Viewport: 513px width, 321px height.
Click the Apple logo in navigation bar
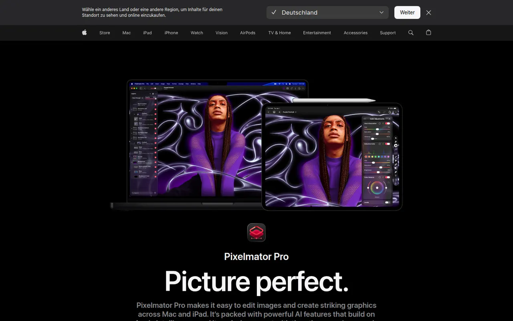85,33
